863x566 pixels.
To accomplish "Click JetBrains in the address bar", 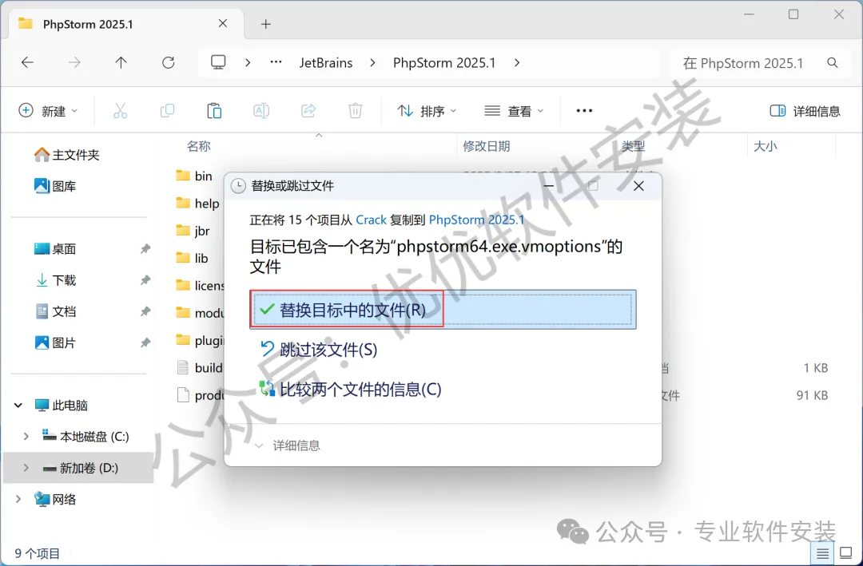I will pos(326,63).
